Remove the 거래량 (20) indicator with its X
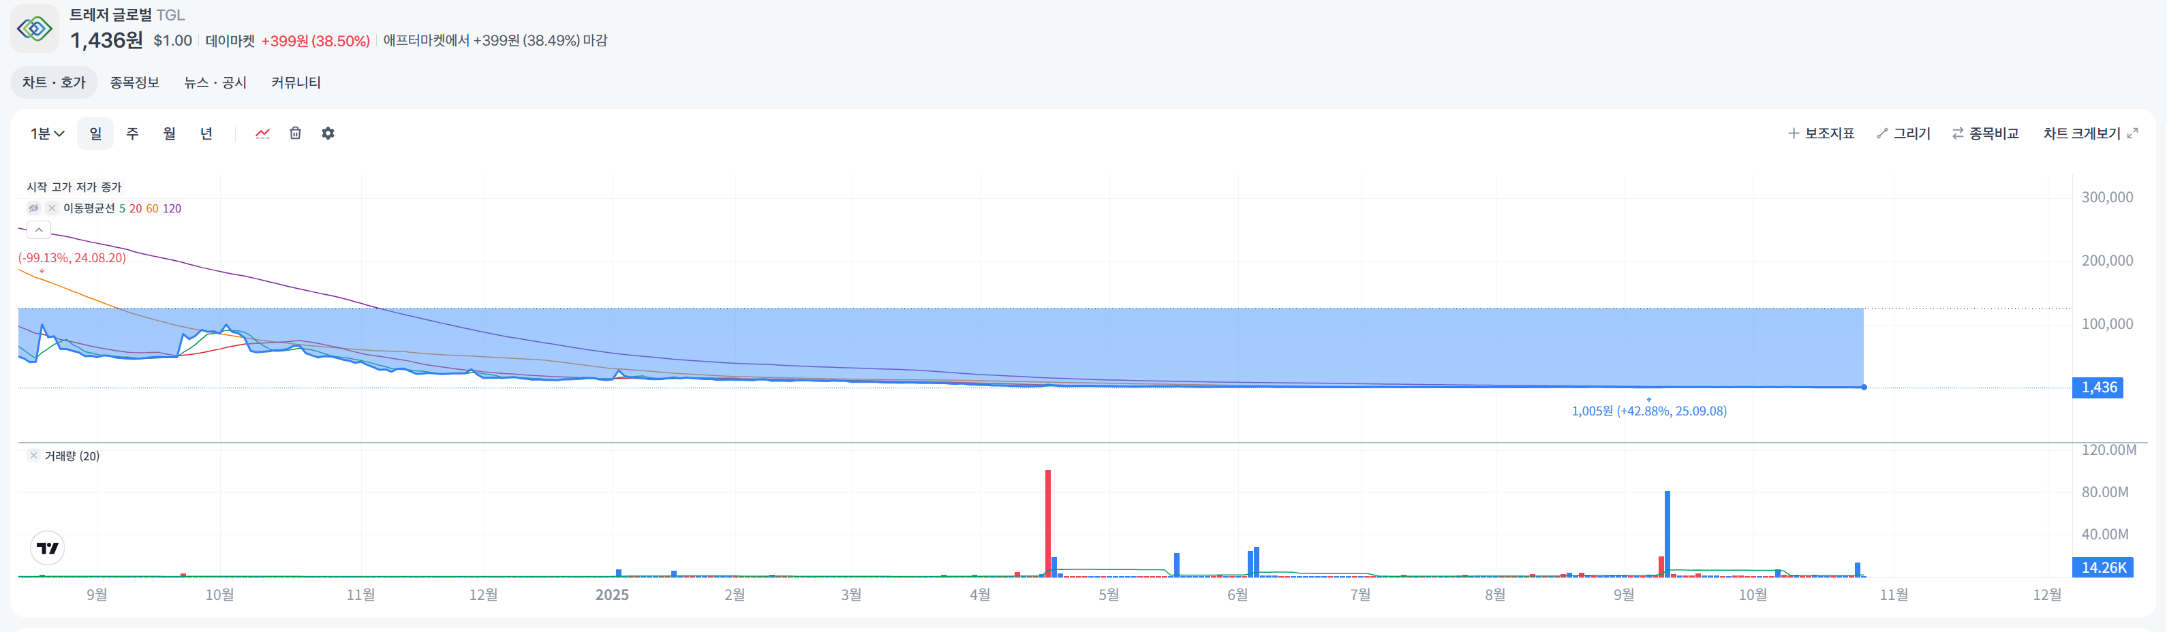This screenshot has height=632, width=2167. click(33, 456)
